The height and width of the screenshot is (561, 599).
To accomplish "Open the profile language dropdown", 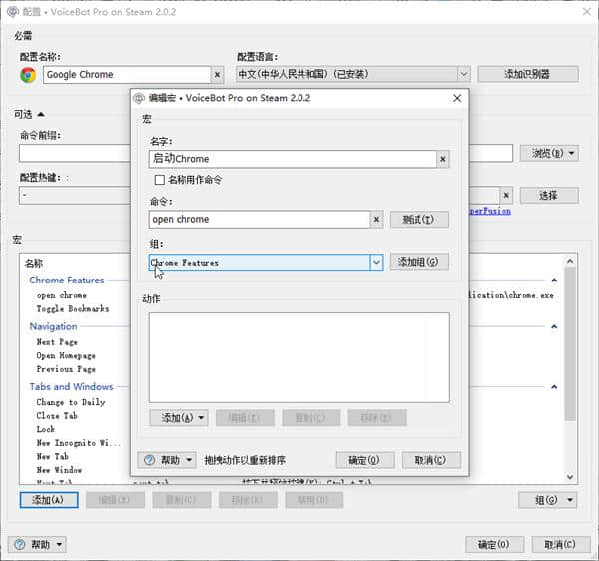I will point(463,74).
